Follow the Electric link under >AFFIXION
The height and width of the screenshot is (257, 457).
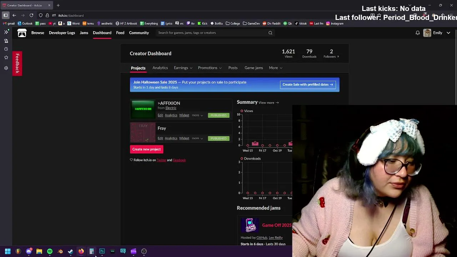pos(171,108)
